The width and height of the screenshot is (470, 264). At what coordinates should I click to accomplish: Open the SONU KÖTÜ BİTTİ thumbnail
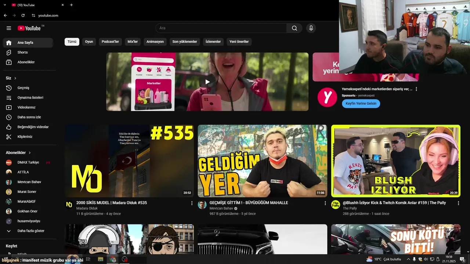pos(396,239)
